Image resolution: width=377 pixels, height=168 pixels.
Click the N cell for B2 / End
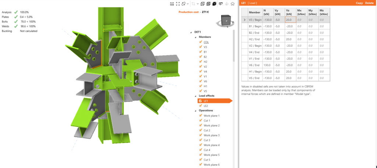[268, 33]
